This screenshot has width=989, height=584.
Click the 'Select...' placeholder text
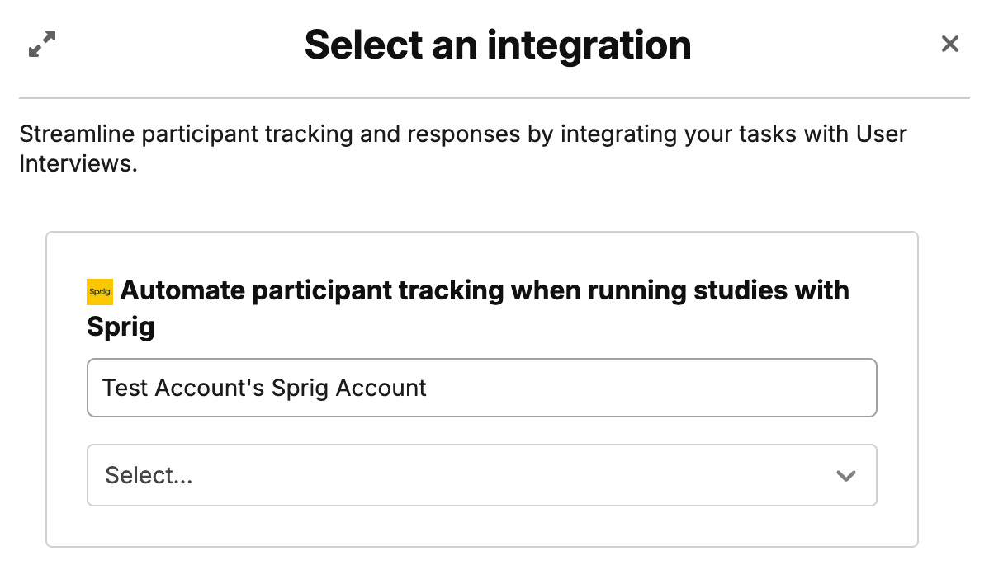[149, 475]
